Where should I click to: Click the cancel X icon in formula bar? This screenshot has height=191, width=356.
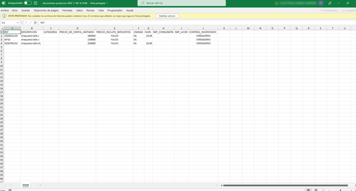[x=26, y=23]
